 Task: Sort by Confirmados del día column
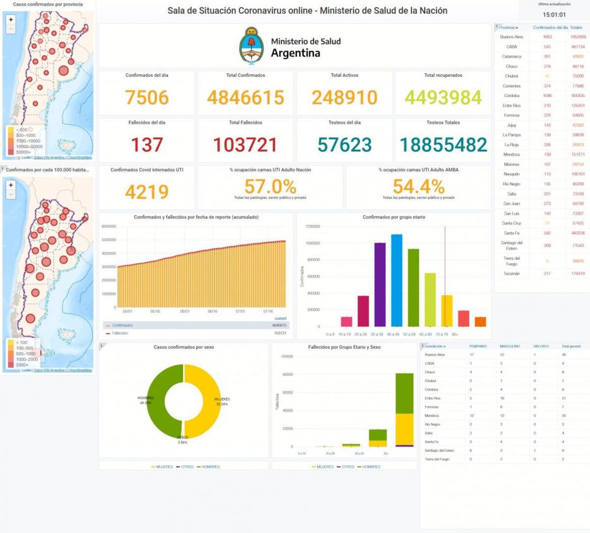(x=550, y=28)
